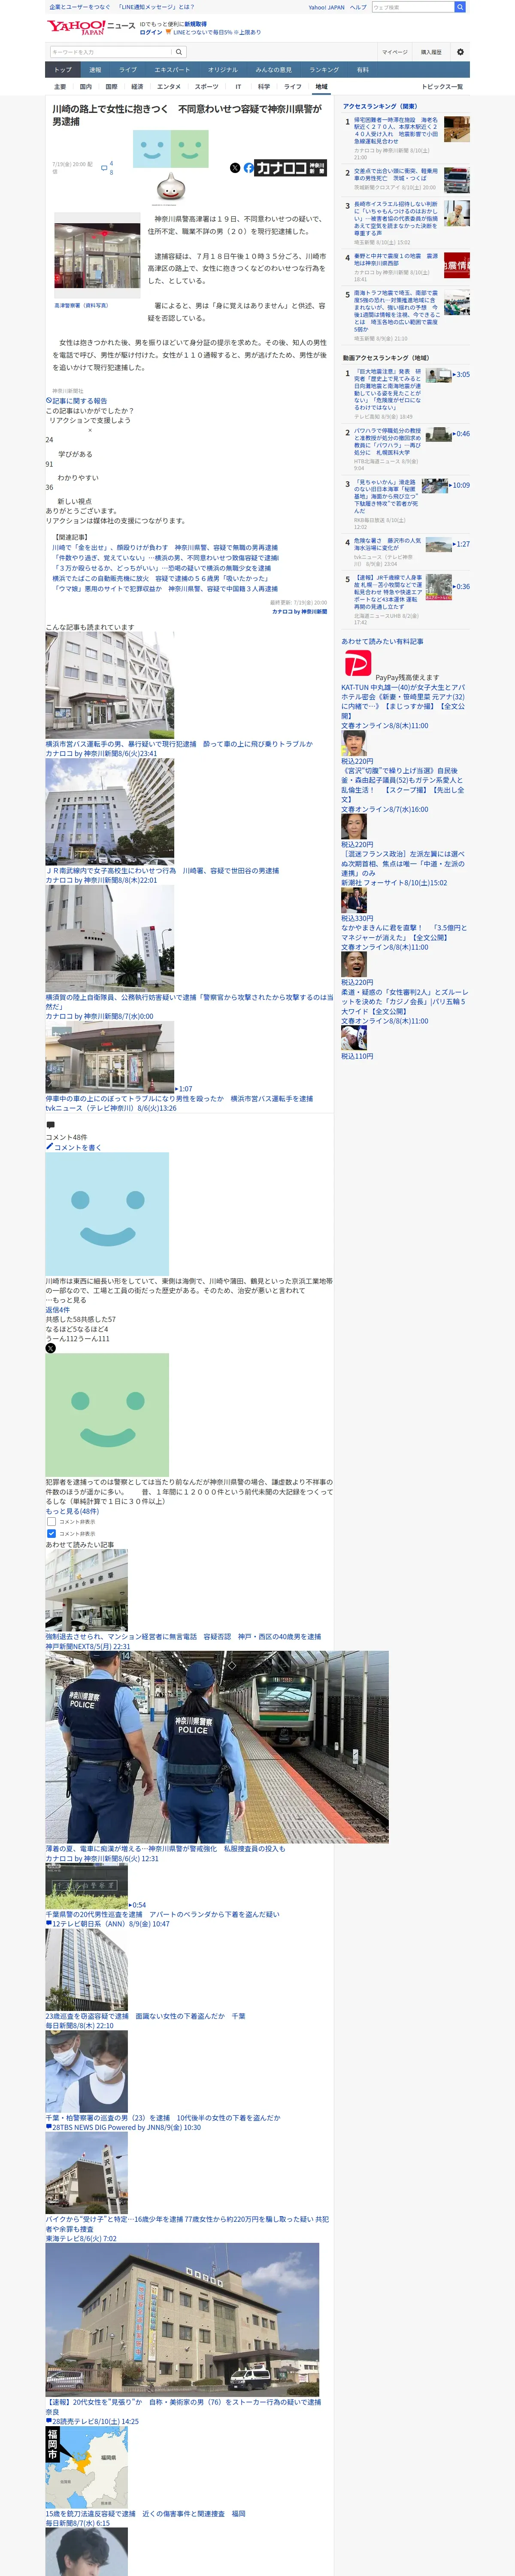Check the unchecked コメント非表示 checkbox

coord(51,1521)
